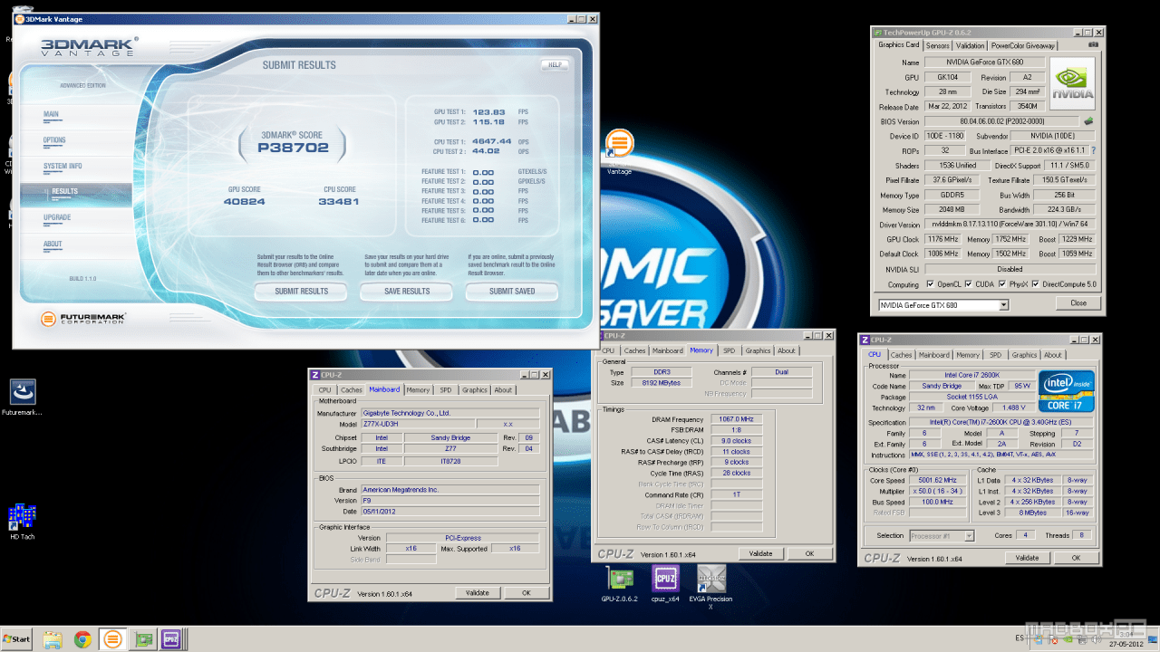The image size is (1160, 652).
Task: Click the Intel Core i7 logo in CPU-Z
Action: (1066, 391)
